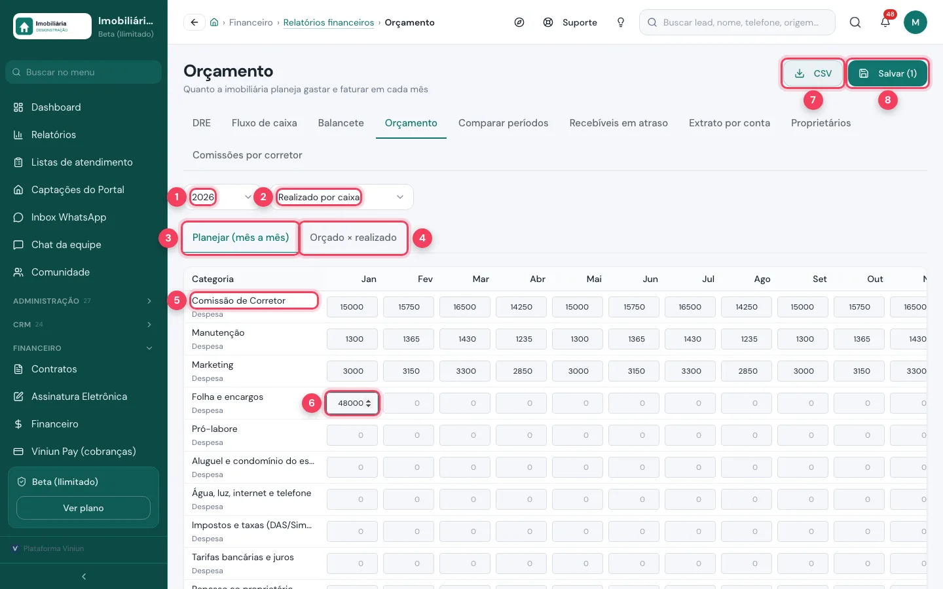This screenshot has width=943, height=589.
Task: Open Contratos in sidebar
Action: [x=84, y=369]
